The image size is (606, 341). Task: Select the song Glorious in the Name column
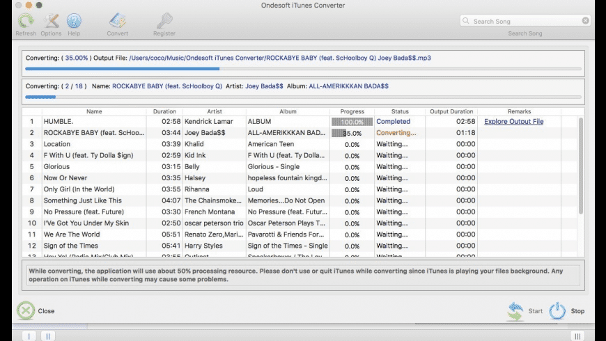click(x=56, y=166)
